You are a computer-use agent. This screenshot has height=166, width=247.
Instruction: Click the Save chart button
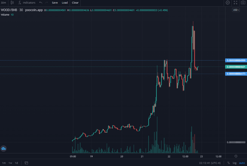click(x=55, y=3)
